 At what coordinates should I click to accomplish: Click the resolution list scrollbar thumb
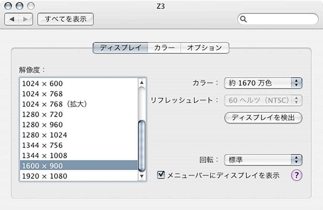[142, 146]
